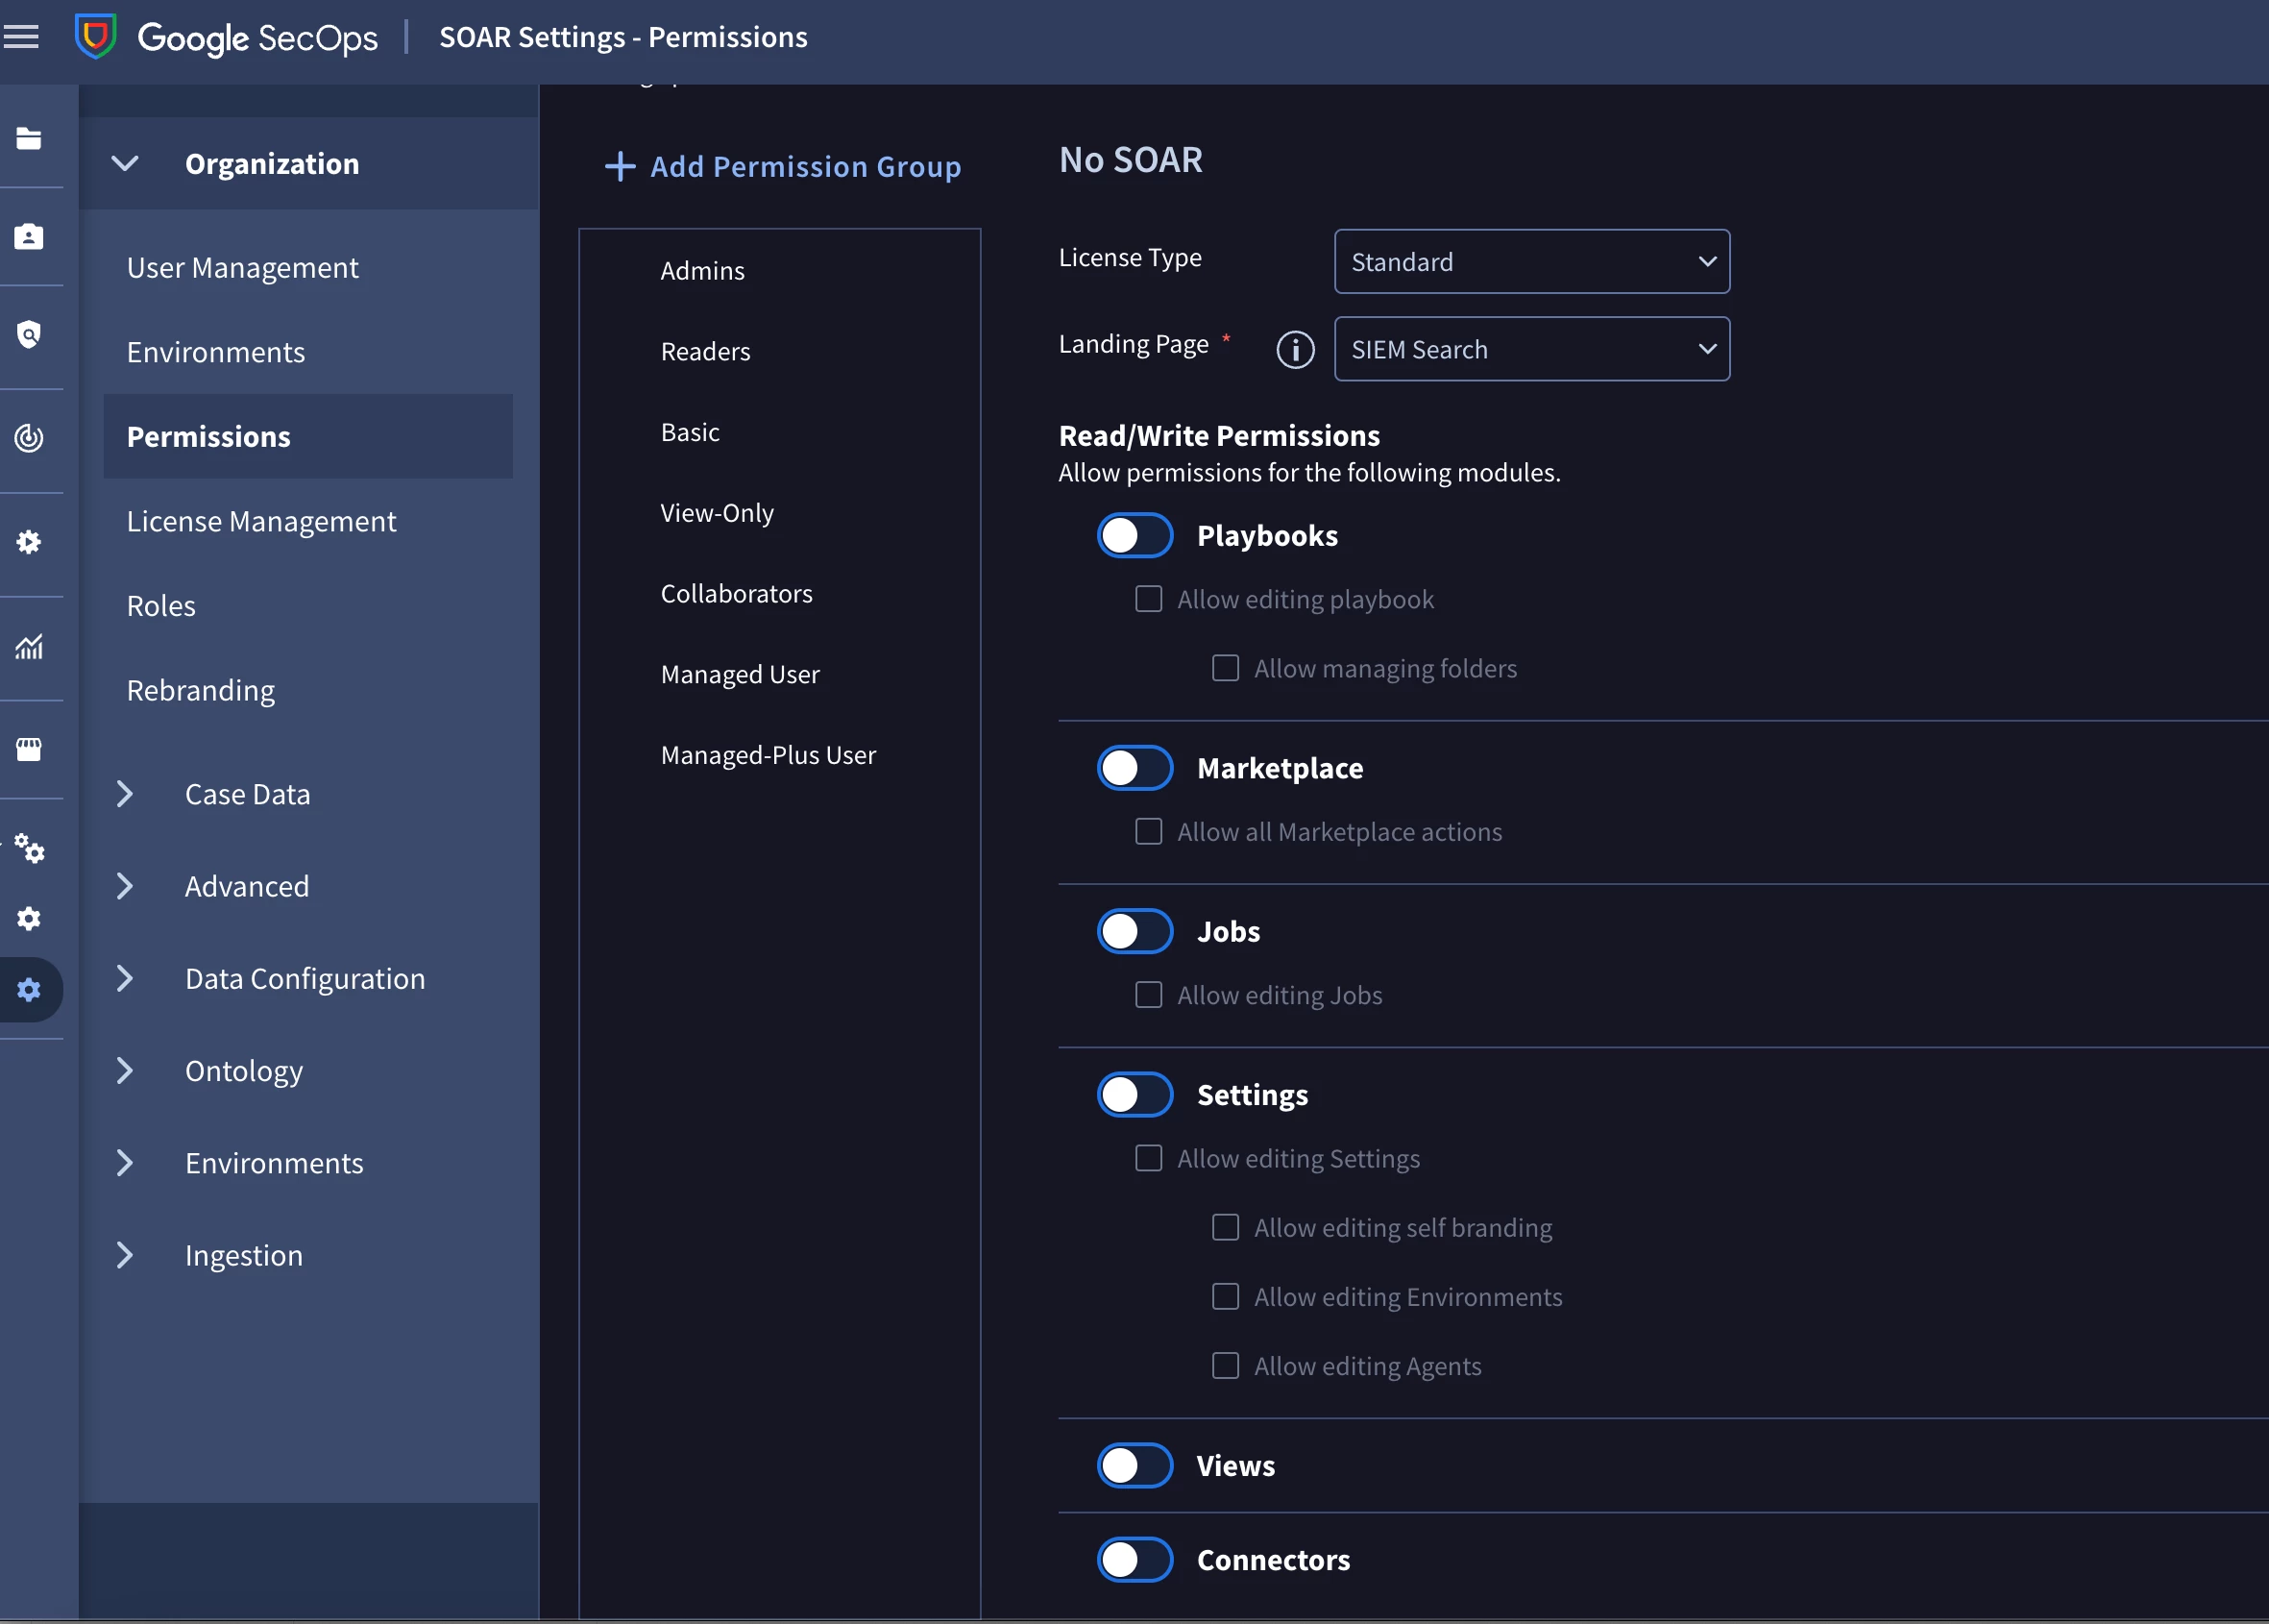Toggle the Jobs permission switch
Image resolution: width=2269 pixels, height=1624 pixels.
point(1134,931)
